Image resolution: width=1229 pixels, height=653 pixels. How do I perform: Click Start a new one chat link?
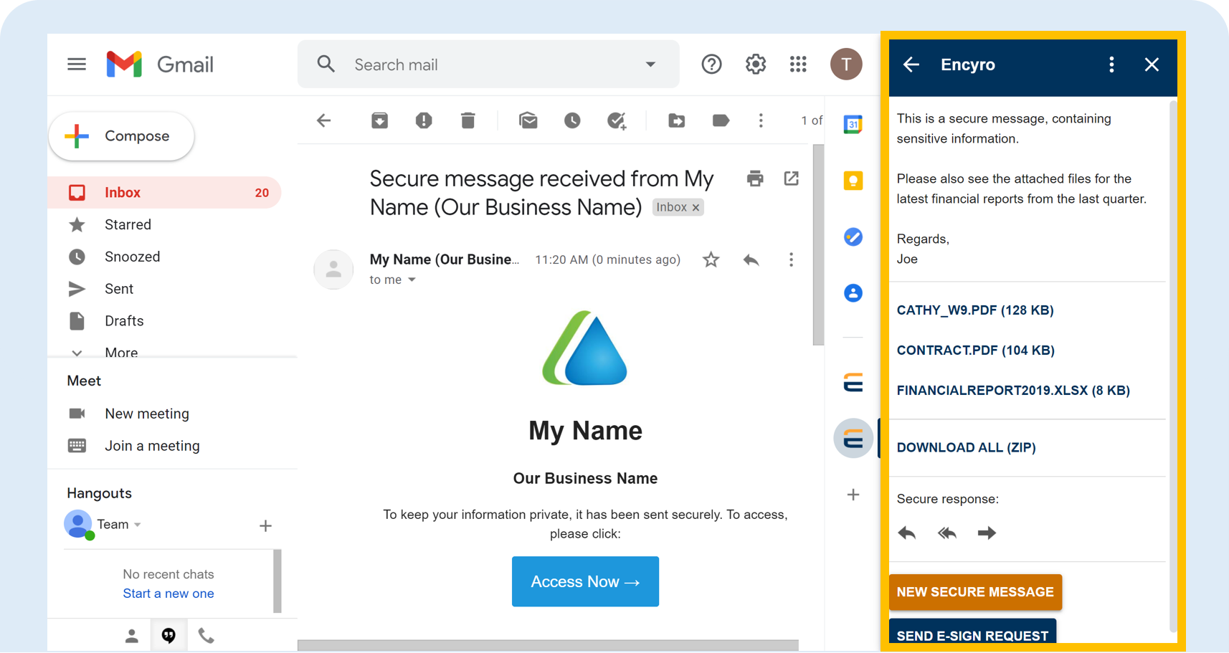(x=169, y=594)
